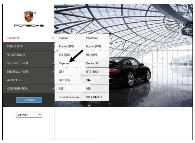Select GT3 (996) model entry
The image size is (195, 143).
68,80
